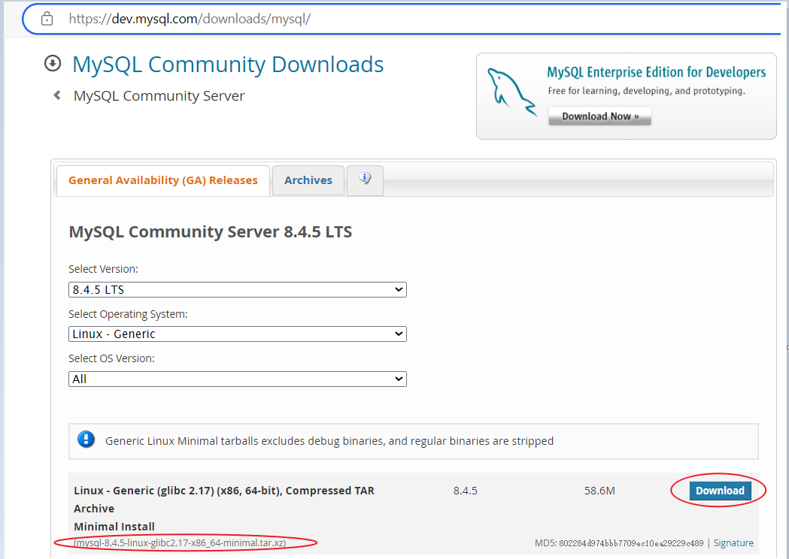Click the 'Minimal Install' text
The image size is (789, 559).
click(x=114, y=527)
